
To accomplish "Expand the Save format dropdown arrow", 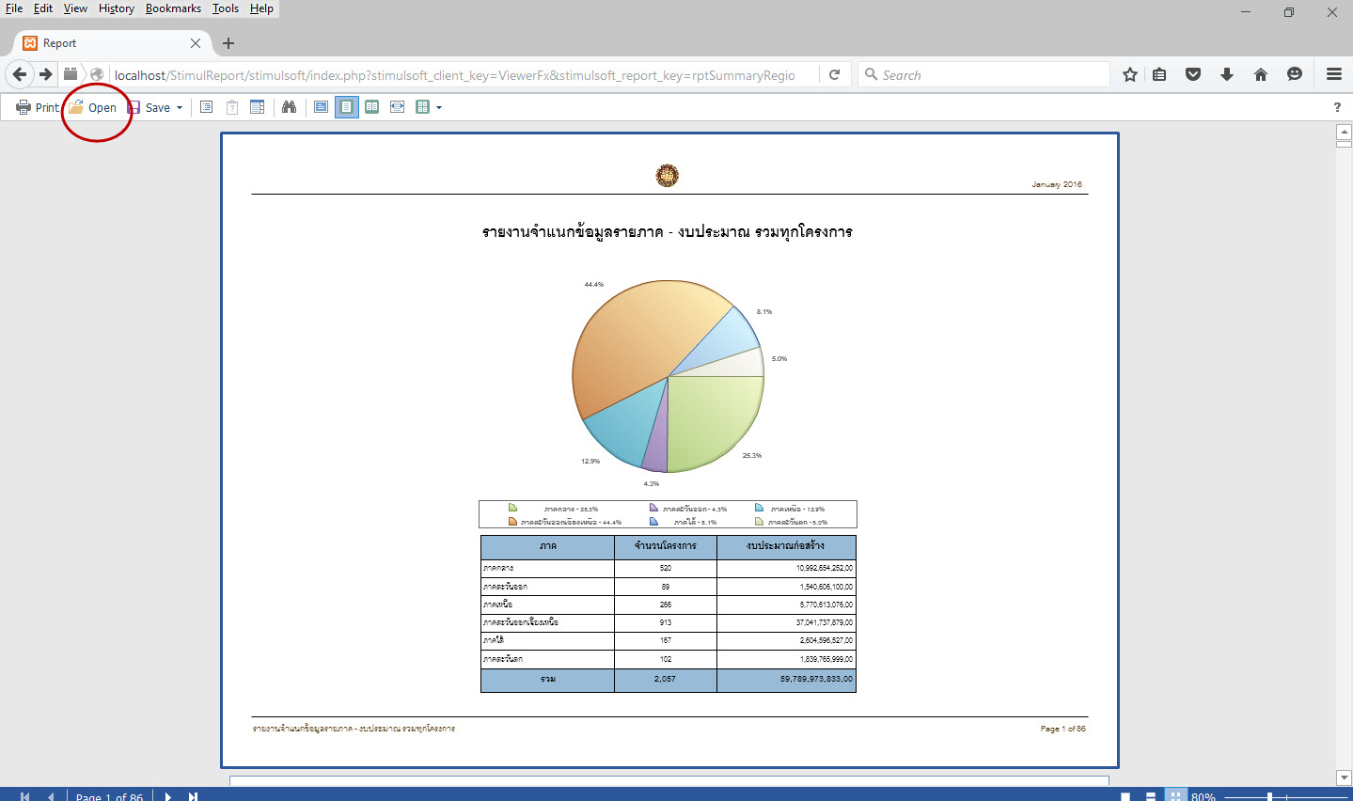I will [x=180, y=108].
